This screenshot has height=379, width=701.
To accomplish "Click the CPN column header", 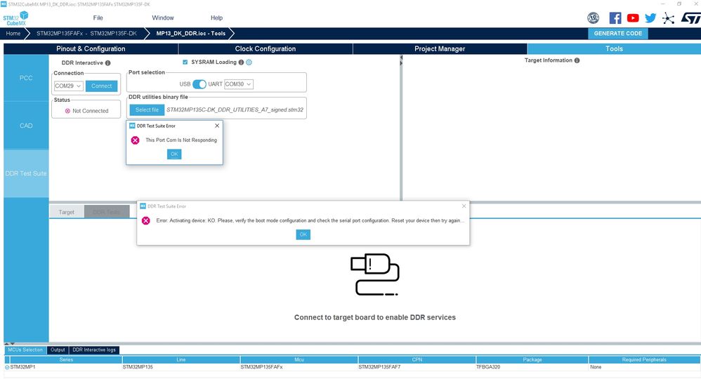I will coord(417,360).
